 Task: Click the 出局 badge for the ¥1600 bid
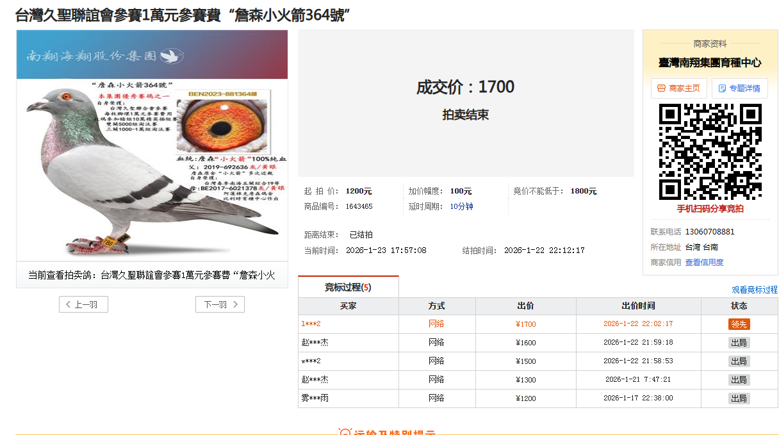pyautogui.click(x=739, y=343)
